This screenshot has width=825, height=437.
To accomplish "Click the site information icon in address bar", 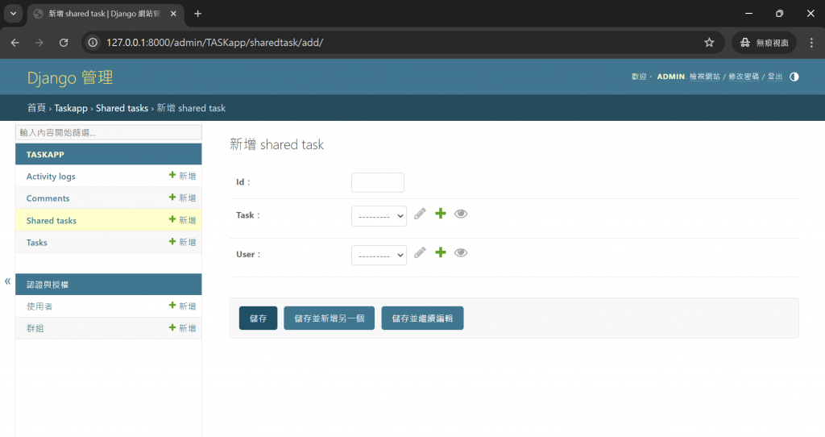I will tap(93, 43).
